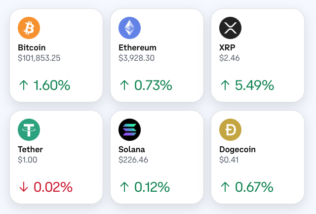
Task: Click the green up arrow beside 1.60%
Action: coord(23,86)
